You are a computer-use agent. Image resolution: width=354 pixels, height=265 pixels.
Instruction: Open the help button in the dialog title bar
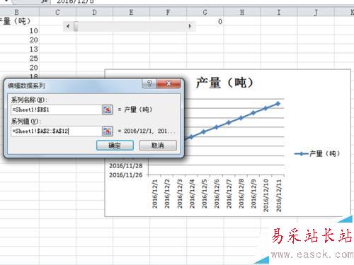[149, 83]
